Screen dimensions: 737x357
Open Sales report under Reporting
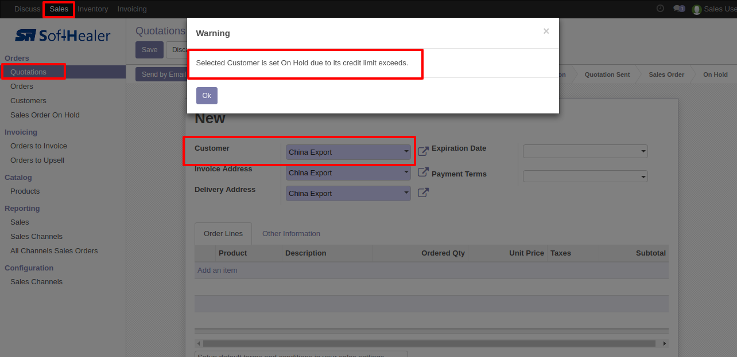(x=20, y=222)
